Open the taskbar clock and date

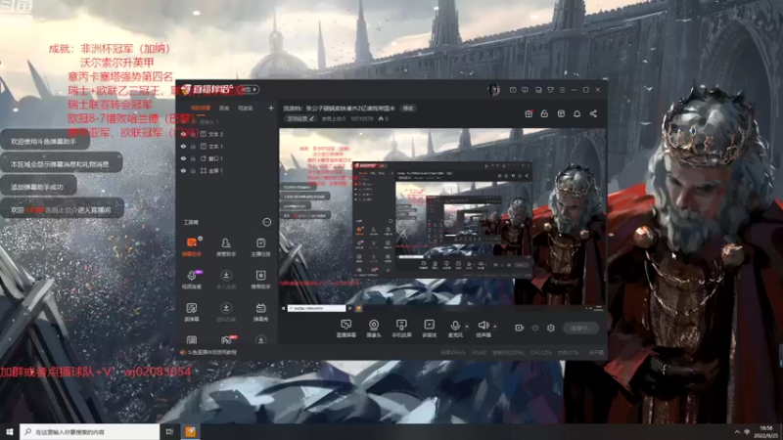click(x=766, y=431)
